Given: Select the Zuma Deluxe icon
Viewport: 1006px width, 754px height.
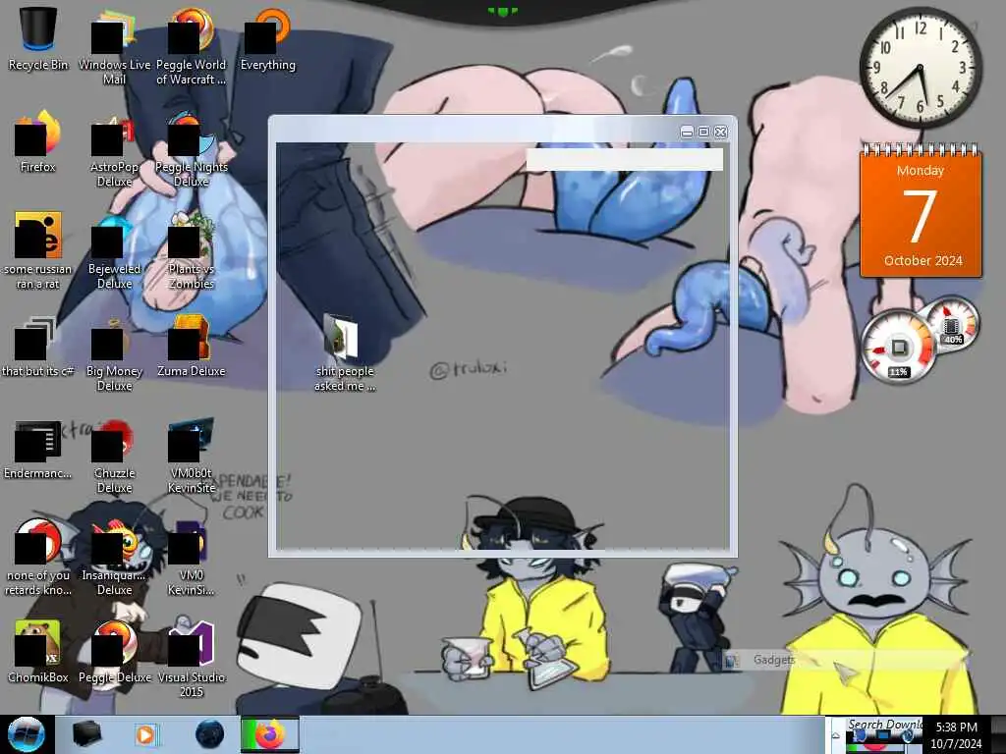Looking at the screenshot, I should tap(191, 347).
